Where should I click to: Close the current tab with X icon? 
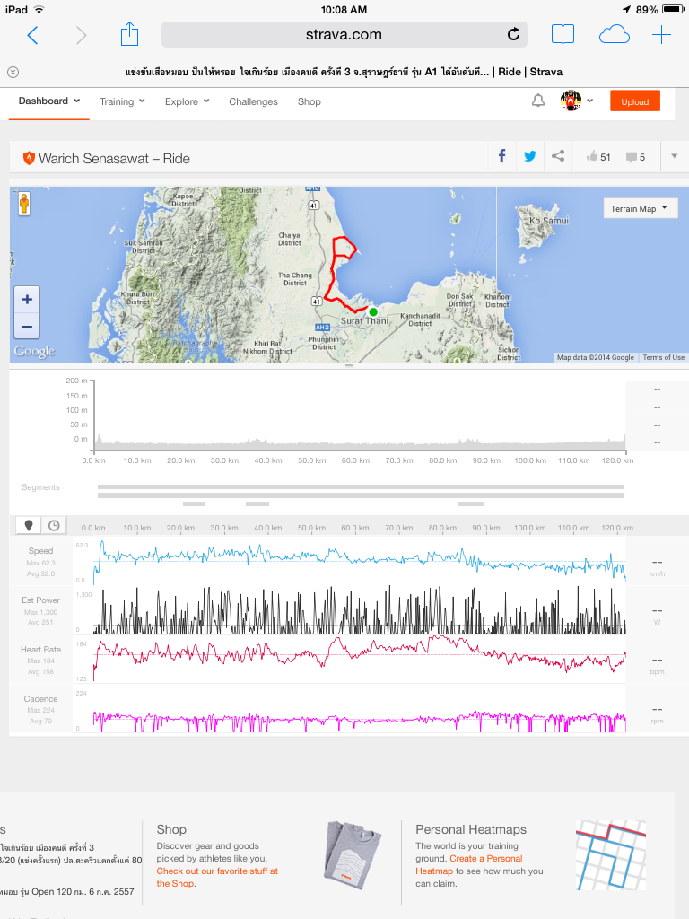[x=13, y=72]
